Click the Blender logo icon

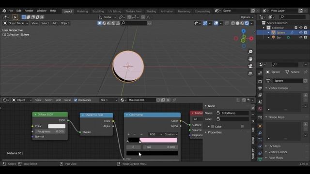pyautogui.click(x=4, y=11)
